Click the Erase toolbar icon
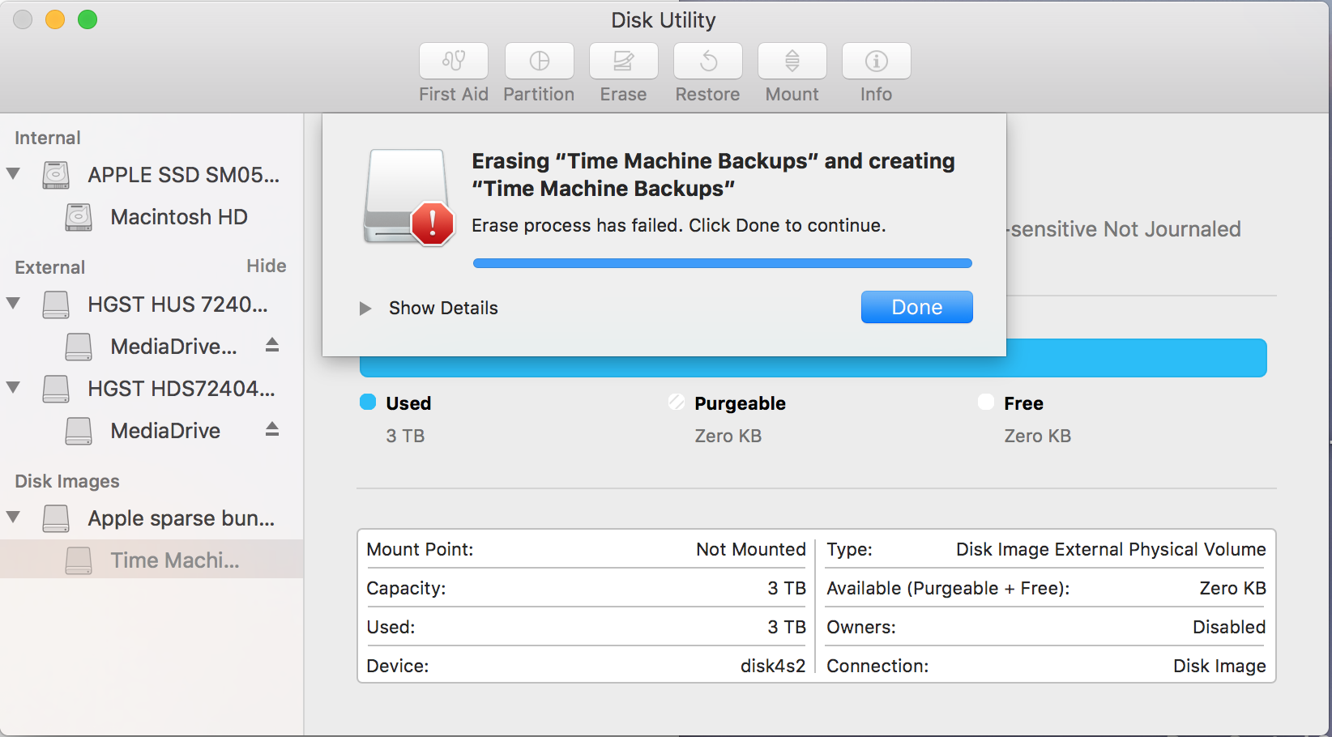 coord(623,62)
